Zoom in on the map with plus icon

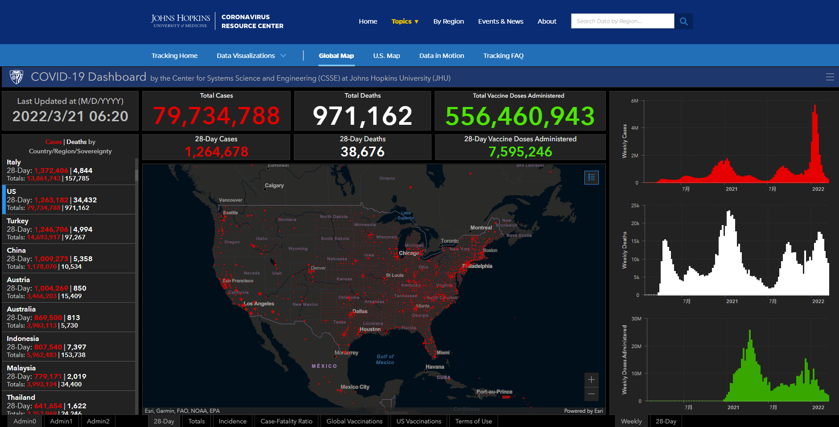click(591, 380)
